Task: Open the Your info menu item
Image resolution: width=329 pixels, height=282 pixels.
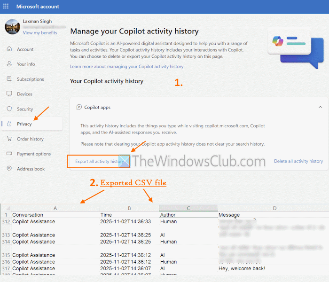Action: [x=26, y=64]
